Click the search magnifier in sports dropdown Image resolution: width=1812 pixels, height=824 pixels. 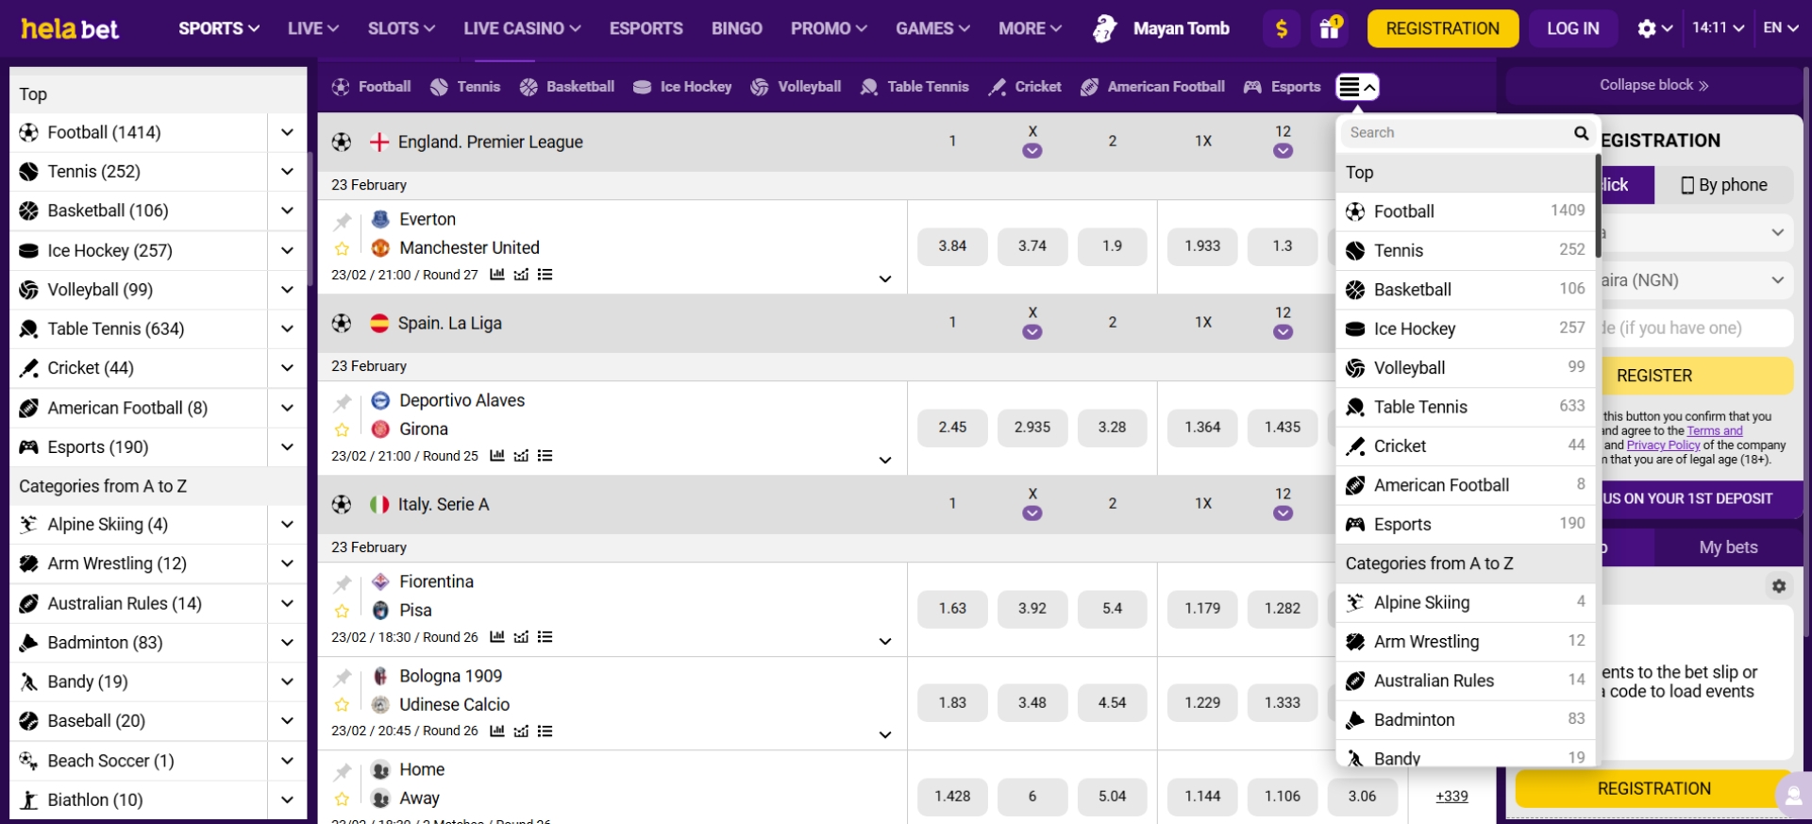[1581, 133]
